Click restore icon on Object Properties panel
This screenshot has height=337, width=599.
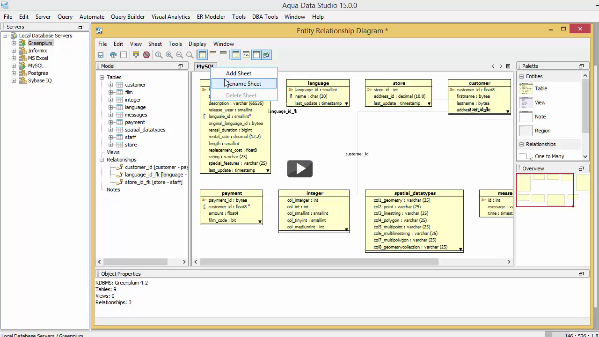581,274
